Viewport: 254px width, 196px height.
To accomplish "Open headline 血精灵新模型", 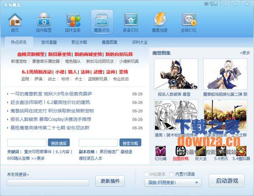I will [x=31, y=54].
